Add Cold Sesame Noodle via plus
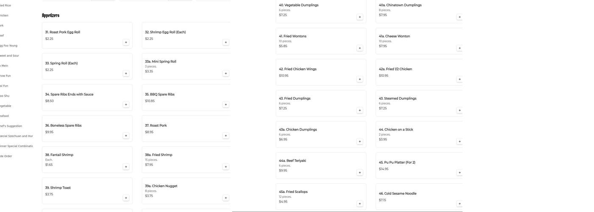This screenshot has width=594, height=212. (x=460, y=204)
